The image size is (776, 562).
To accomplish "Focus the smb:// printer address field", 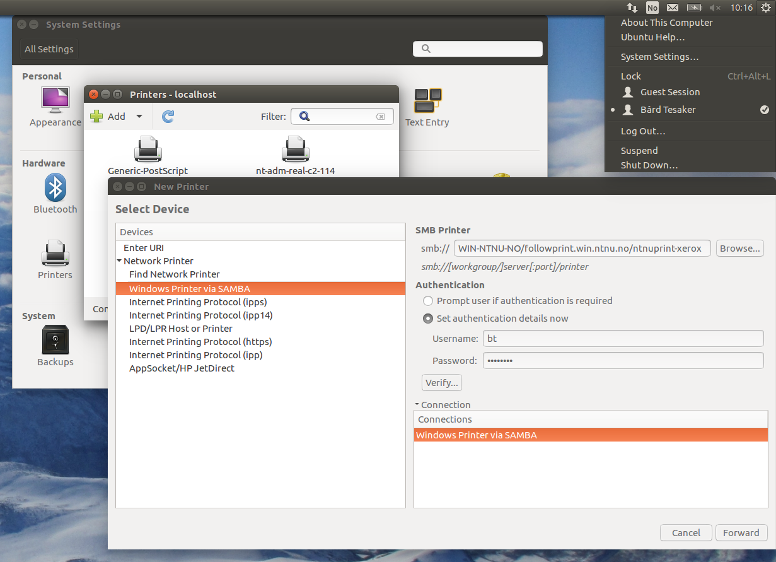I will (x=582, y=249).
